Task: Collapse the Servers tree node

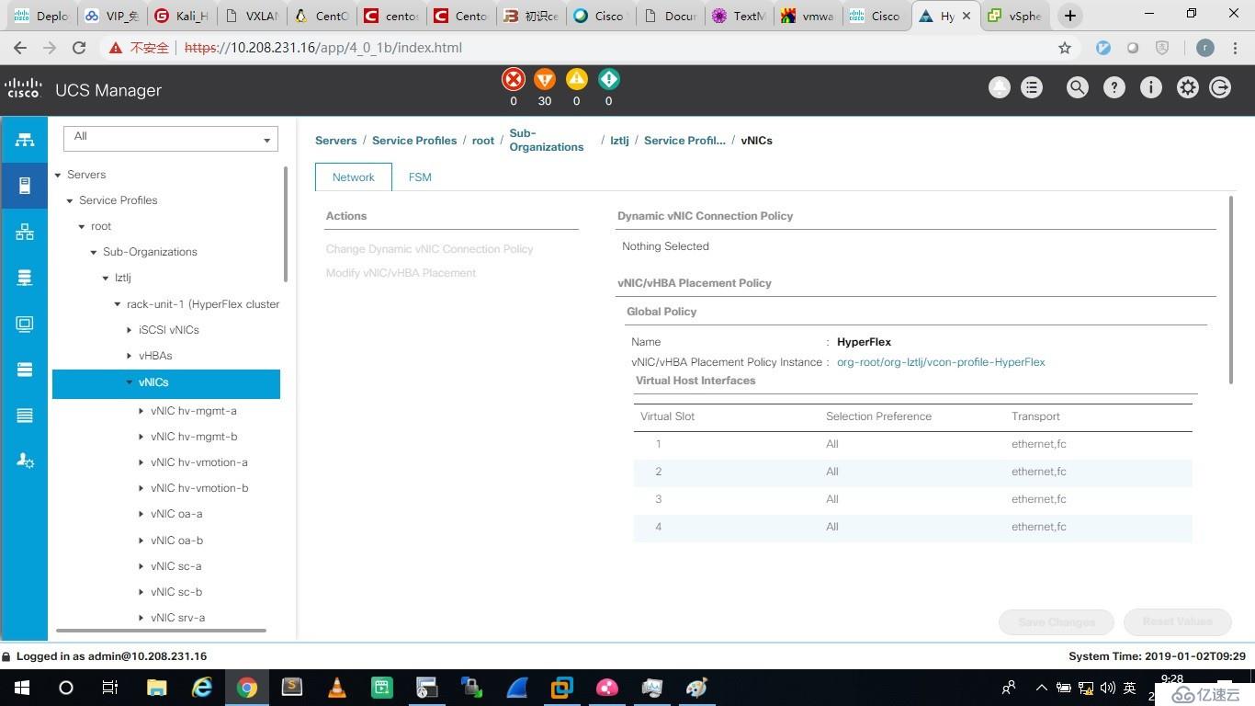Action: pos(58,175)
